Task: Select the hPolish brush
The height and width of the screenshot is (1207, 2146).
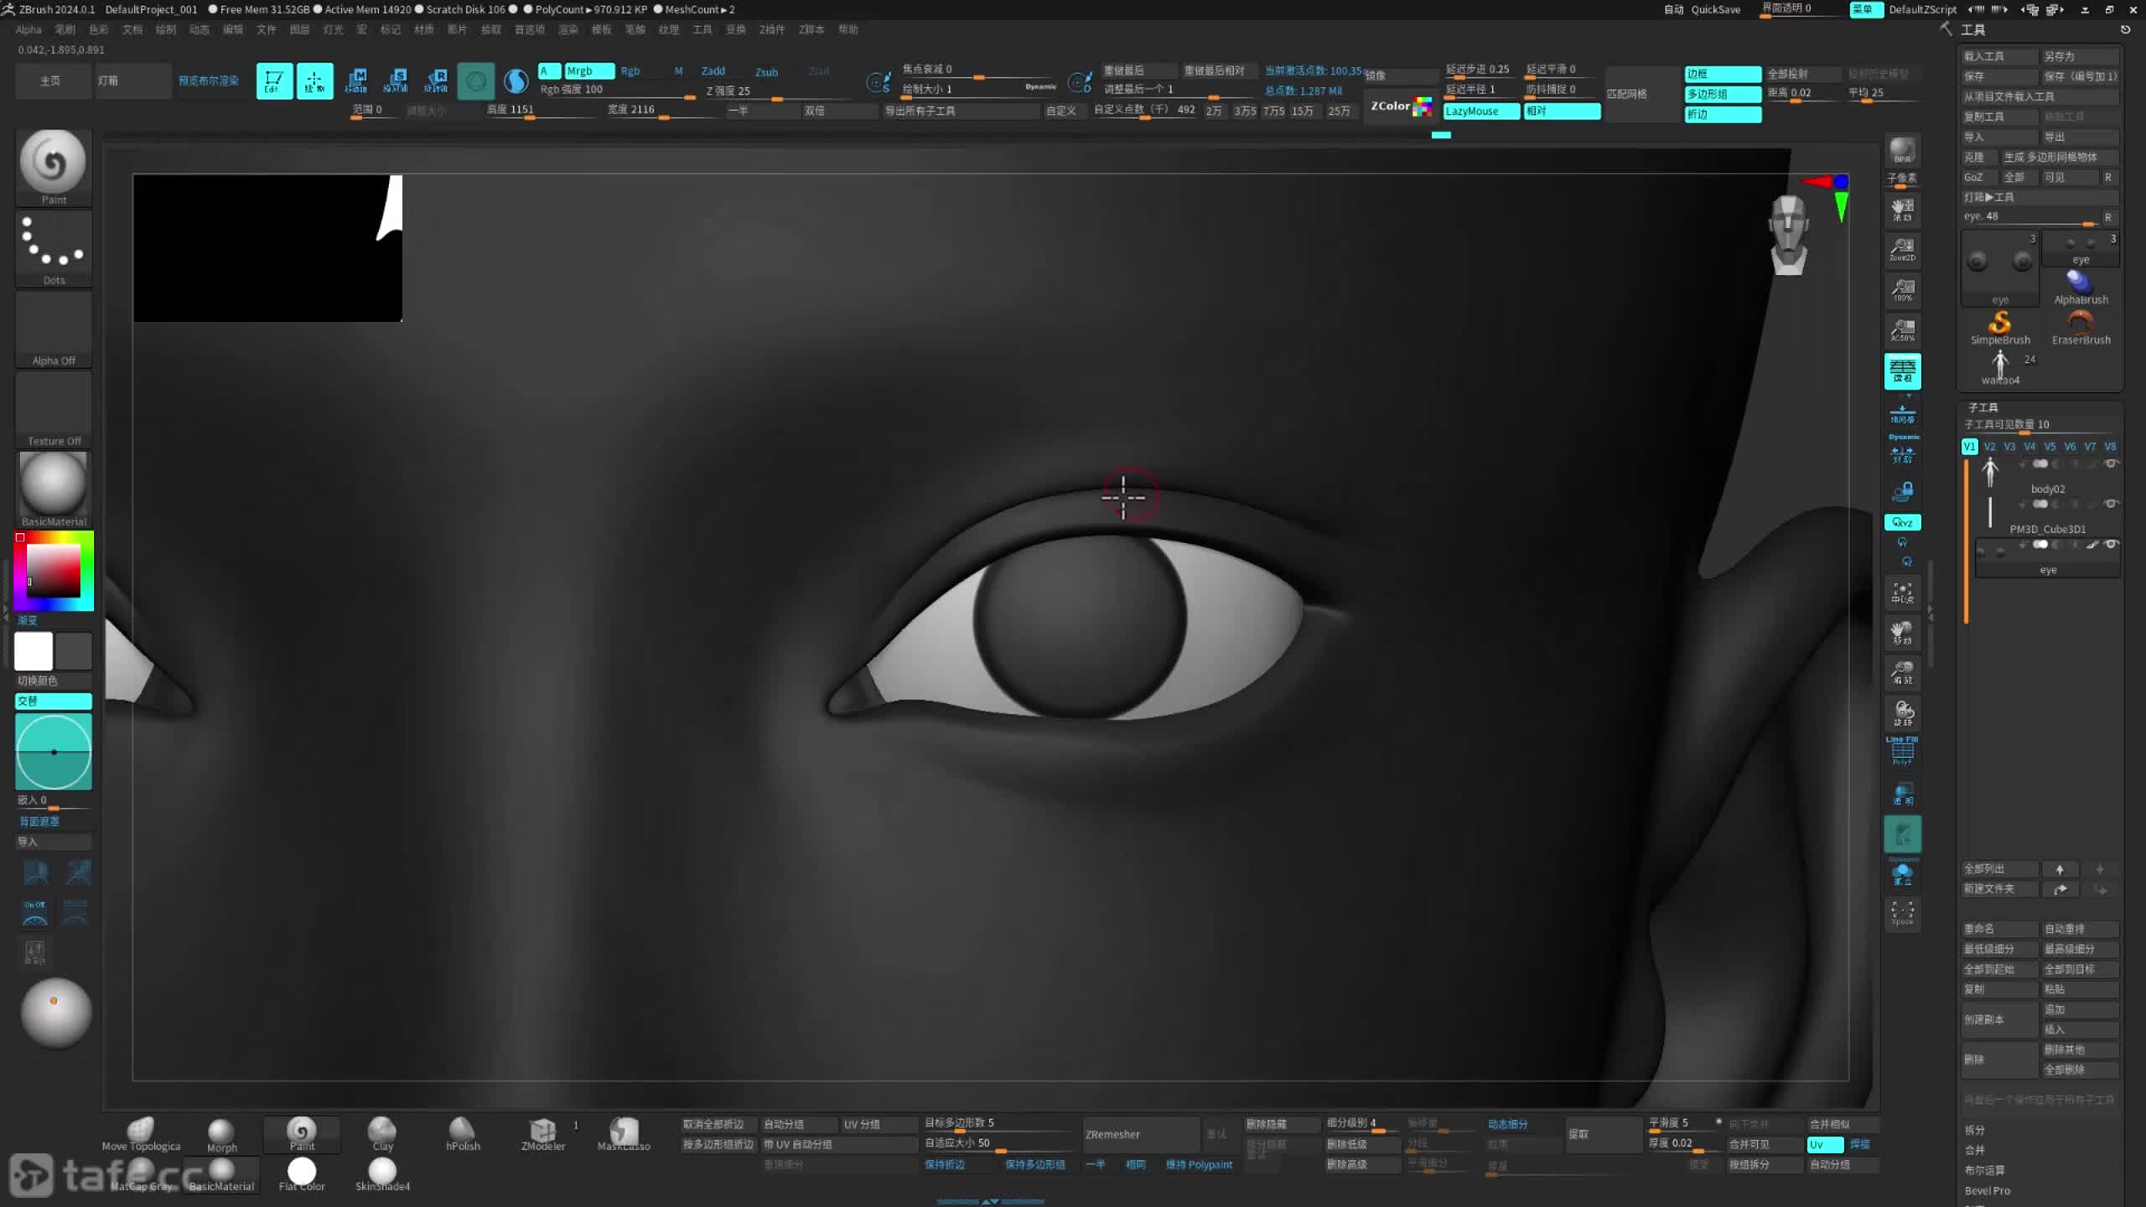Action: [463, 1134]
